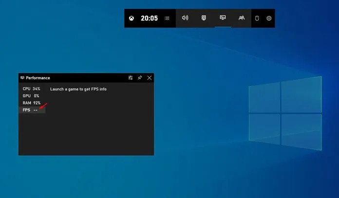Open Performance options sliders icon
339x198 pixels.
click(131, 78)
